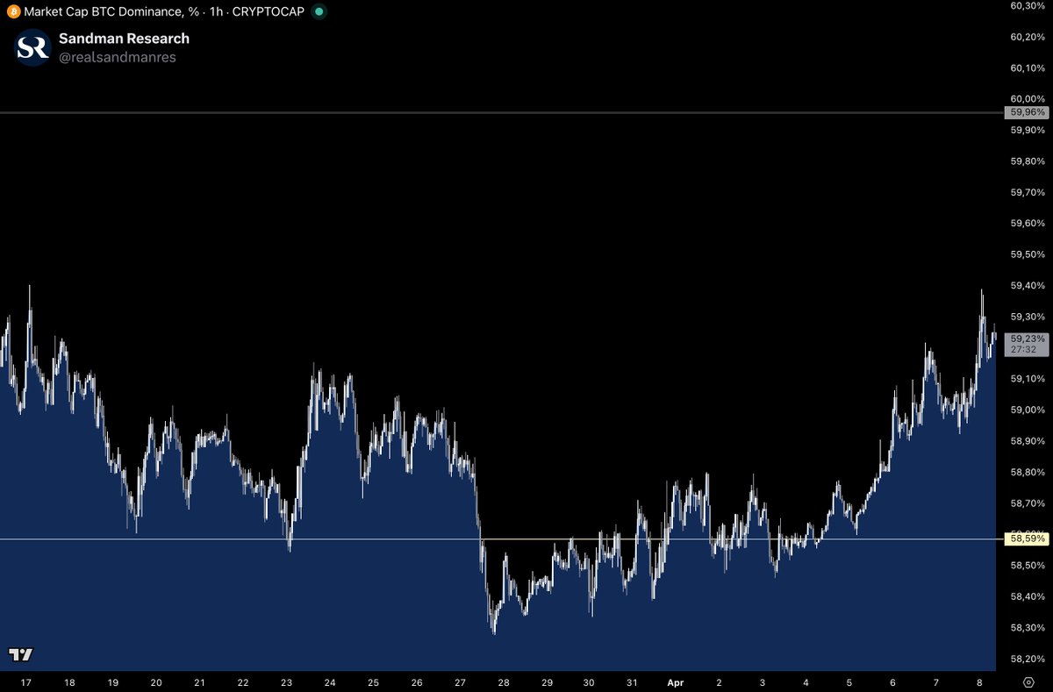
Task: Click date axis label 17
Action: click(25, 682)
